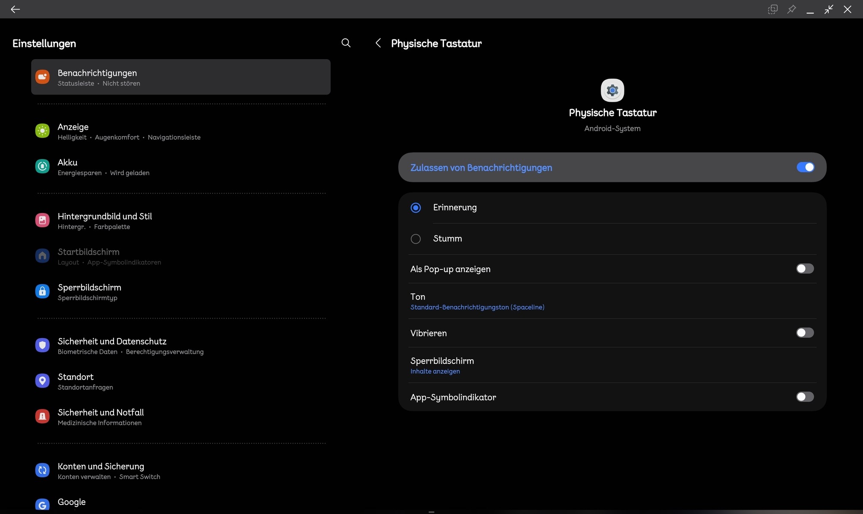Open Sperrbildschirm Inhalte anzeigen option

612,365
